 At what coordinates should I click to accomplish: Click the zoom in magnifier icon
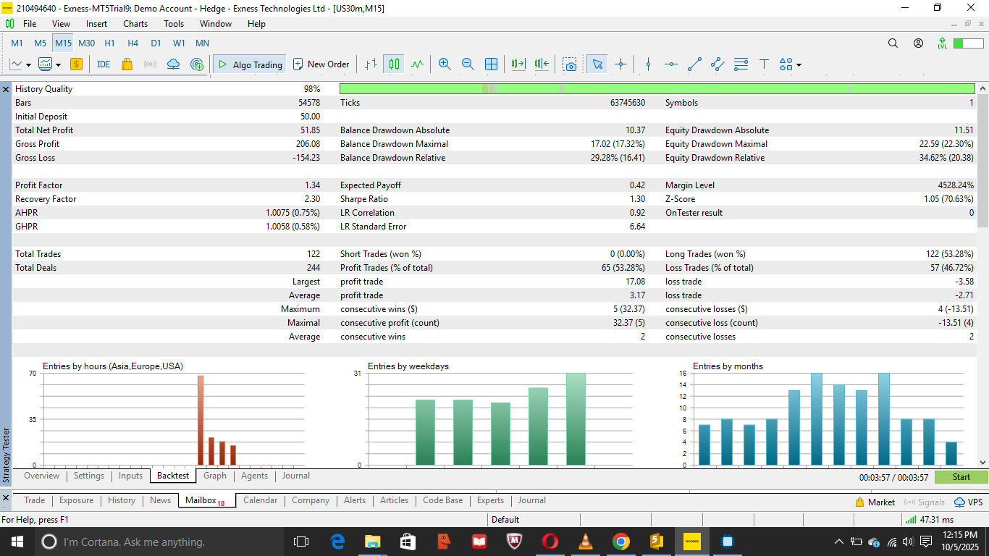[445, 64]
